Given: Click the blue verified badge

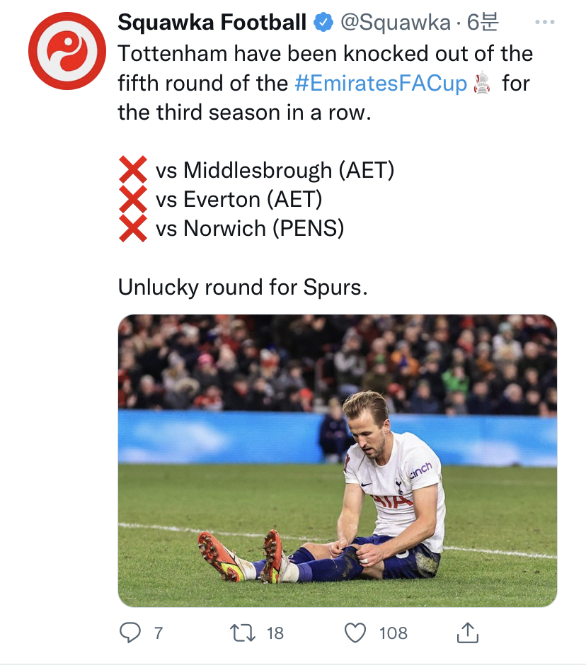Looking at the screenshot, I should pyautogui.click(x=323, y=23).
